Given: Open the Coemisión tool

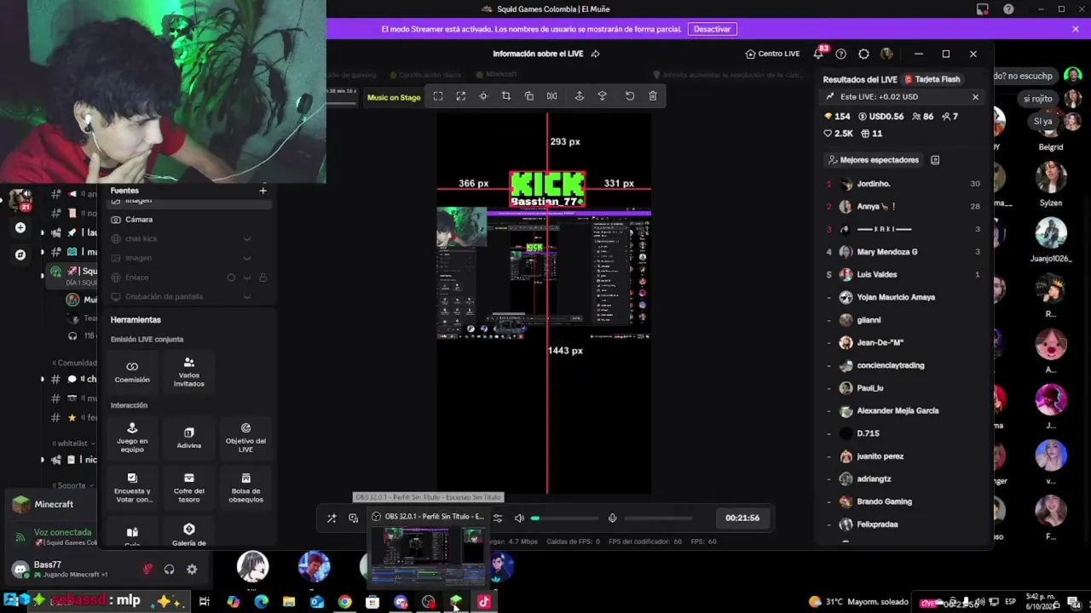Looking at the screenshot, I should 132,372.
